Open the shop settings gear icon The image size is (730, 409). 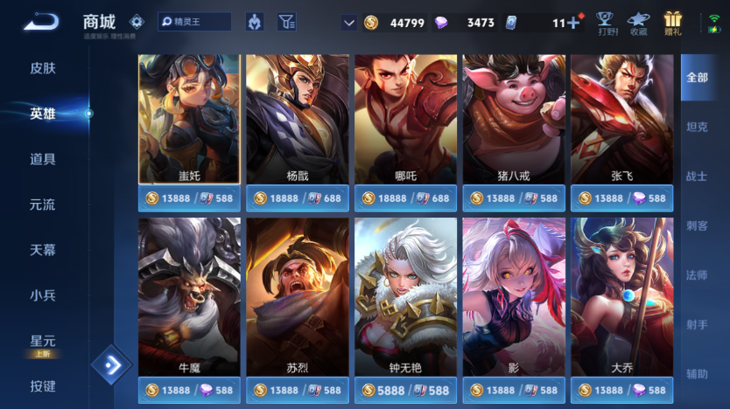[x=137, y=21]
